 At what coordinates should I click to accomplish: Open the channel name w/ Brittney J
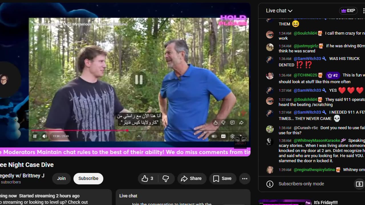point(22,176)
